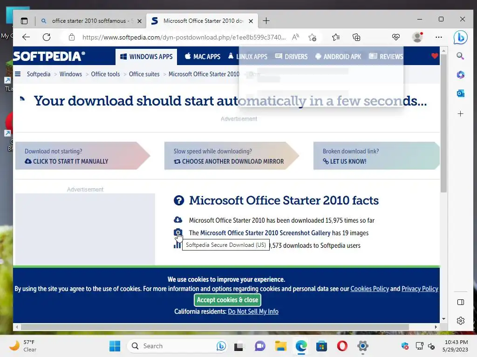Open the Reviews menu
Screen dimensions: 477x357
click(x=386, y=57)
